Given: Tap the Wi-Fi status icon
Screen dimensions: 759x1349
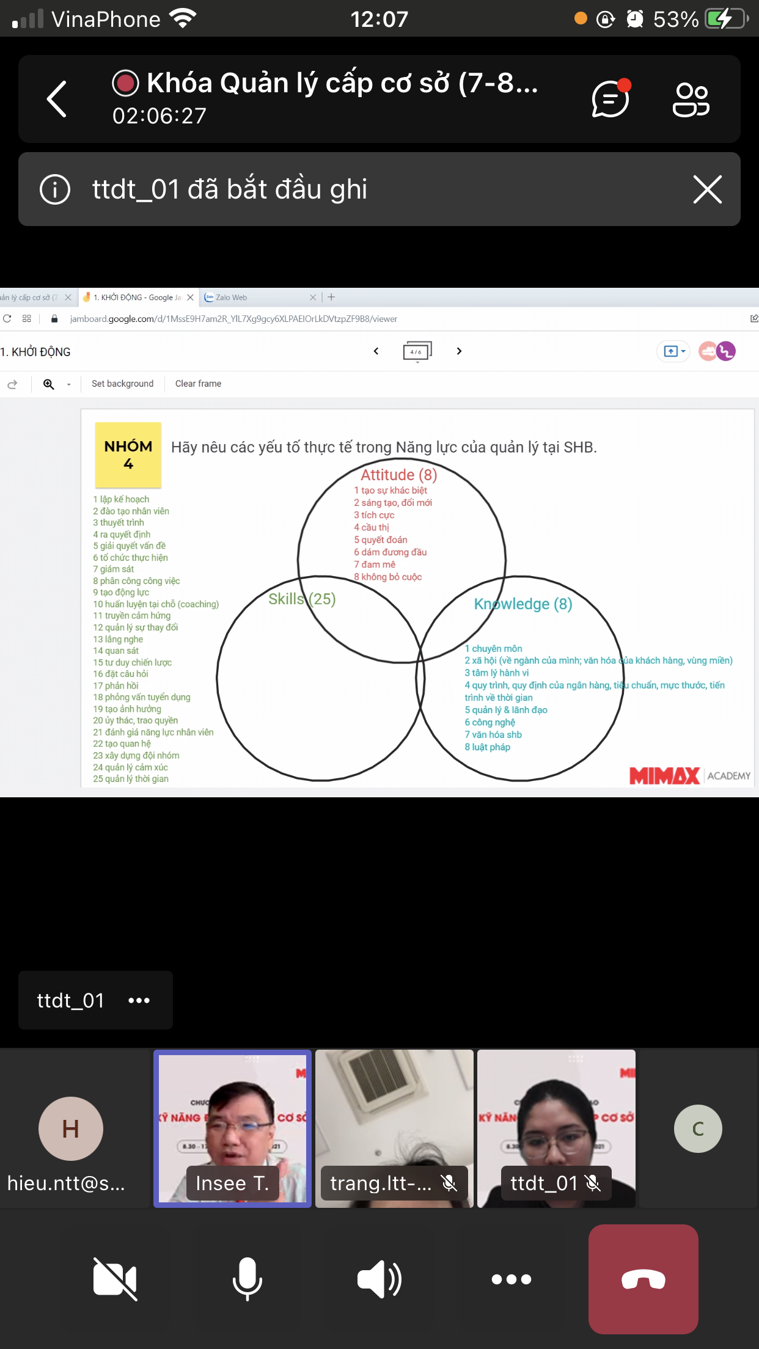Looking at the screenshot, I should (x=182, y=19).
